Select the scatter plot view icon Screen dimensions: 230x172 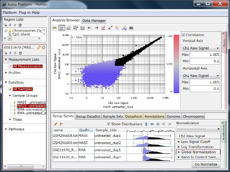click(61, 28)
